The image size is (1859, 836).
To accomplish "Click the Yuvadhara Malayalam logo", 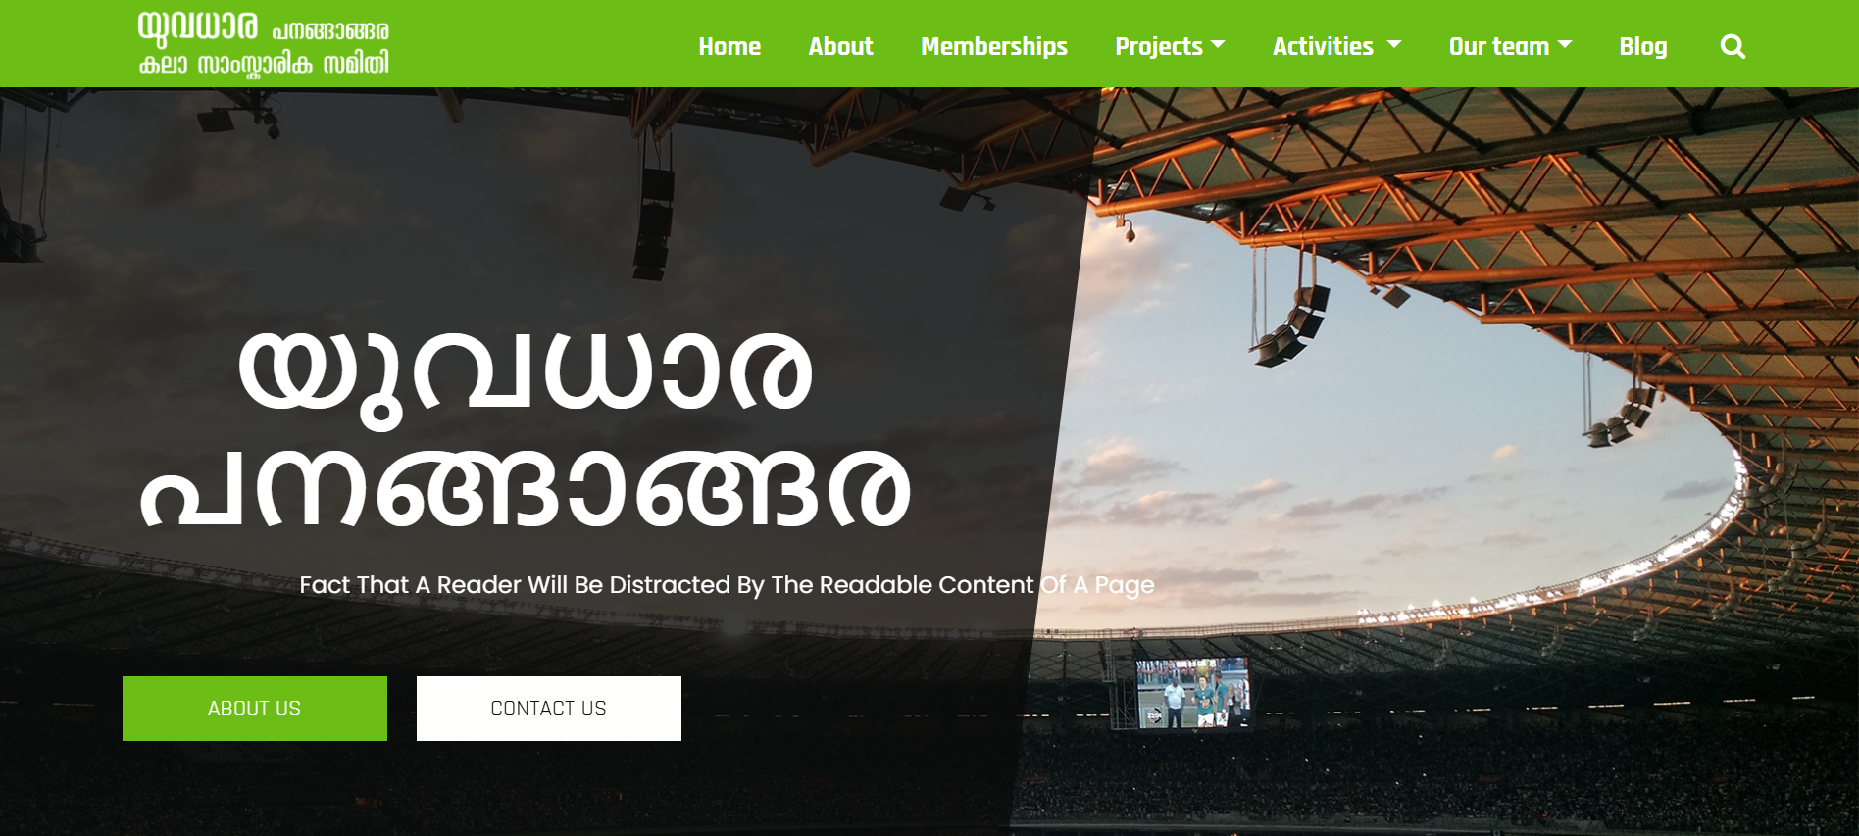I will click(264, 44).
